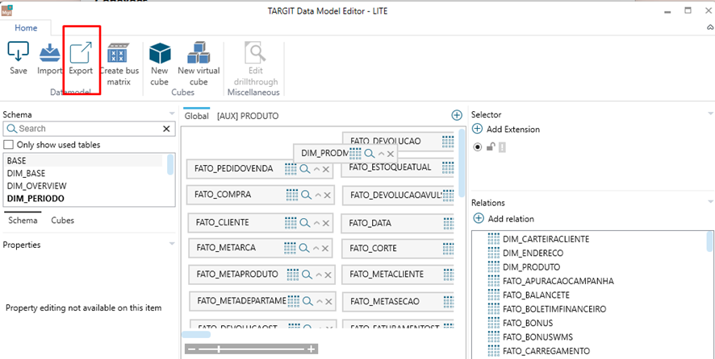Close the DIM_PRODM floating table
This screenshot has height=359, width=715.
[391, 154]
